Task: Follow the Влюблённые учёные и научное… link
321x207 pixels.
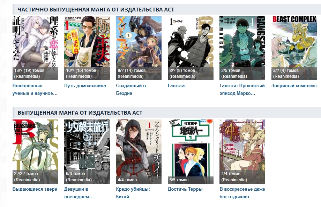Action: (35, 90)
